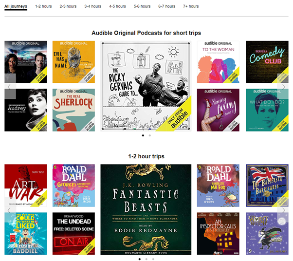Open the Audrey podcast cover
This screenshot has height=261, width=293.
26,110
